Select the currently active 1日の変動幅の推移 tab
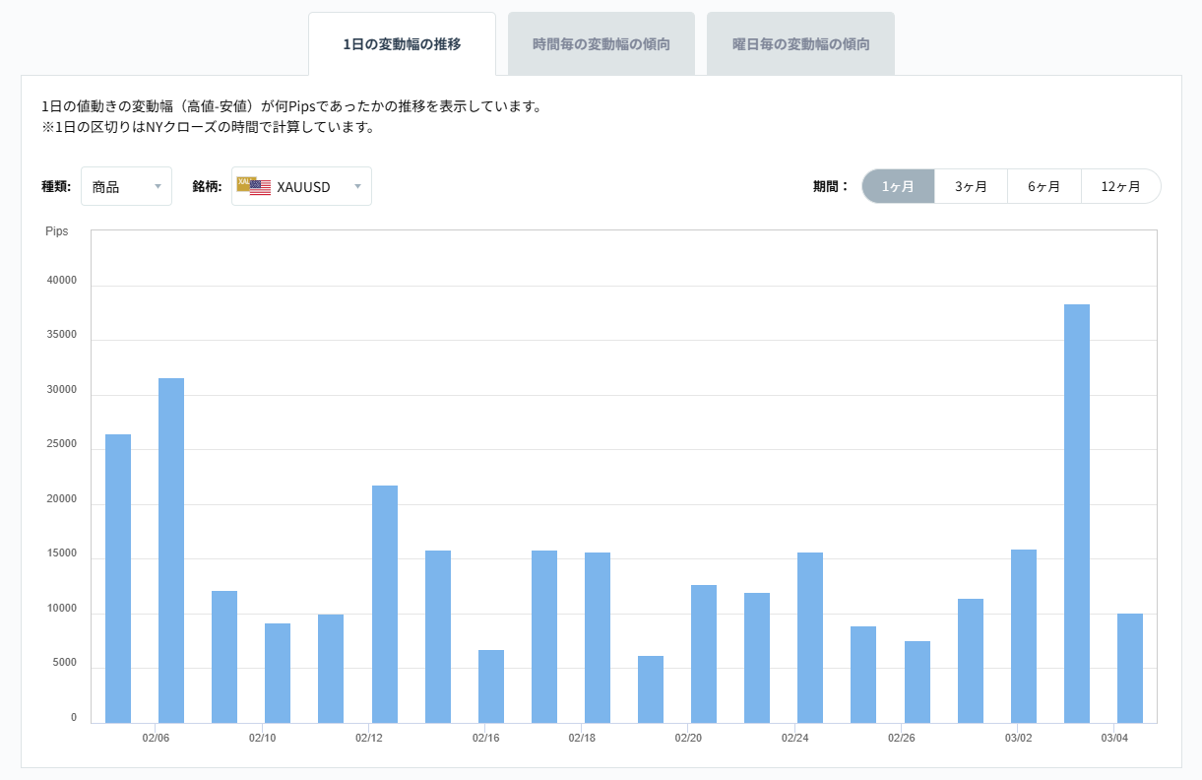 402,43
